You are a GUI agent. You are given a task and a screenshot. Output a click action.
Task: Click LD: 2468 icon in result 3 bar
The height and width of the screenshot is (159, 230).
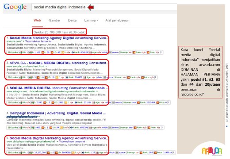(53, 102)
